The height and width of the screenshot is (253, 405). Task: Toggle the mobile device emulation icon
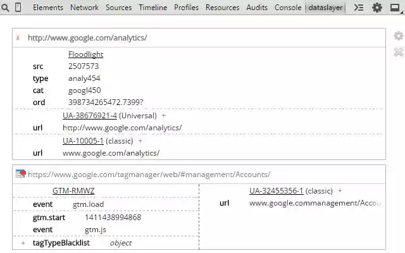pyautogui.click(x=18, y=8)
